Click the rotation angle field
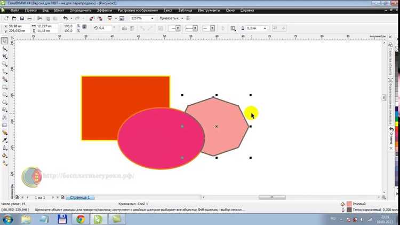 (x=105, y=28)
